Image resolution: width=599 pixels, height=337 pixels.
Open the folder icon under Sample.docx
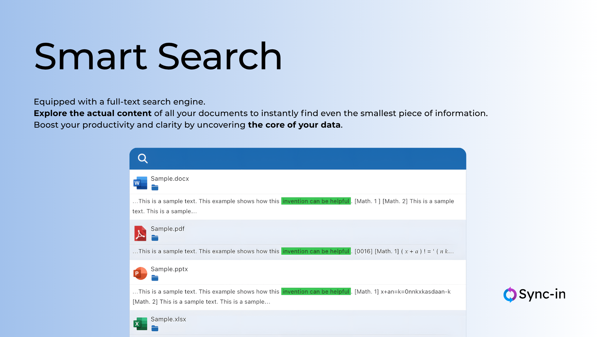pyautogui.click(x=155, y=188)
